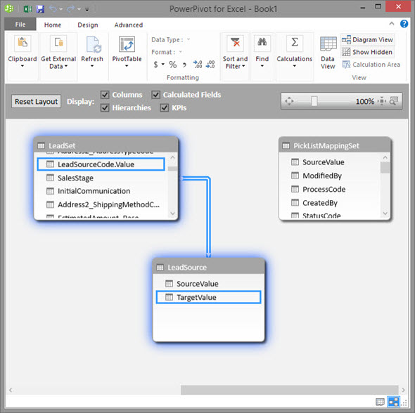
Task: Click the Reset Layout button
Action: [x=37, y=101]
